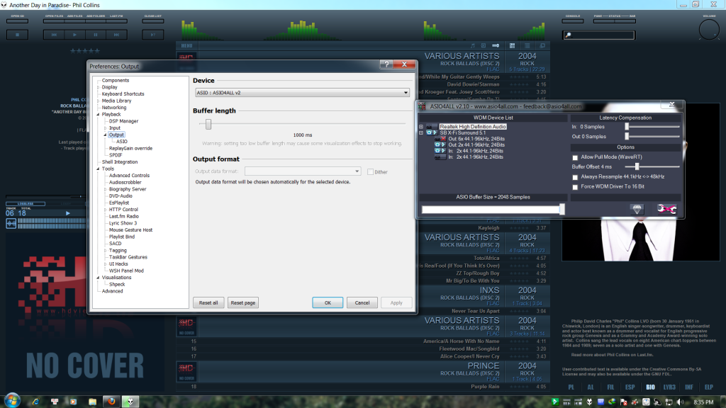Click the OPEN FILES button
The image size is (726, 408).
(x=54, y=21)
